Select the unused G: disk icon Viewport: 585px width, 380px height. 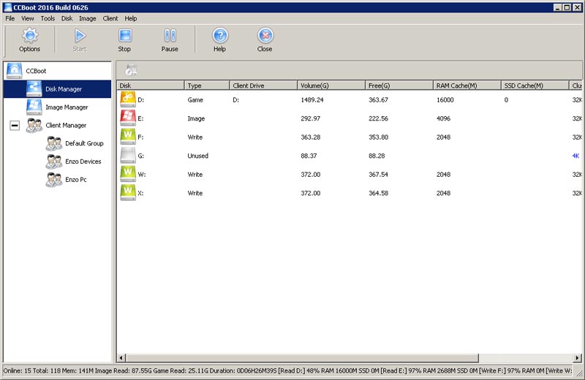click(127, 156)
